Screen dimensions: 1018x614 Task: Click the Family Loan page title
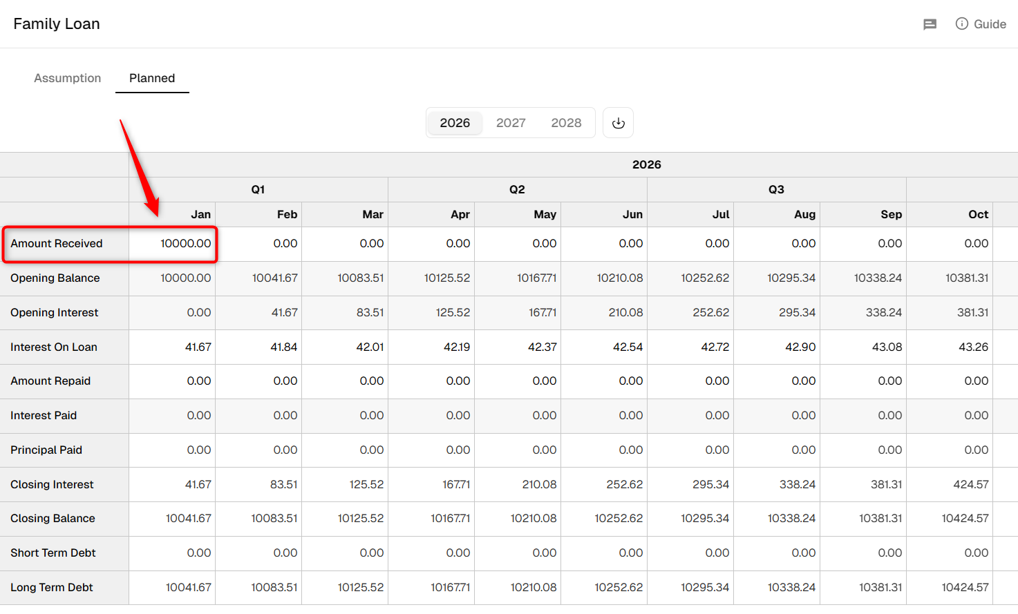pos(57,24)
